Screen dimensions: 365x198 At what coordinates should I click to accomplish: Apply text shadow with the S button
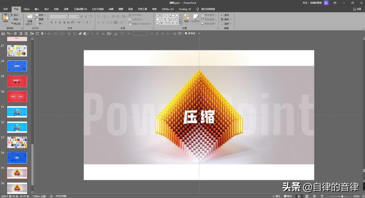click(x=64, y=22)
